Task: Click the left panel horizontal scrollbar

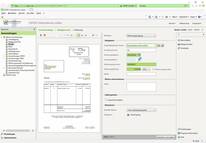Action: [18, 131]
